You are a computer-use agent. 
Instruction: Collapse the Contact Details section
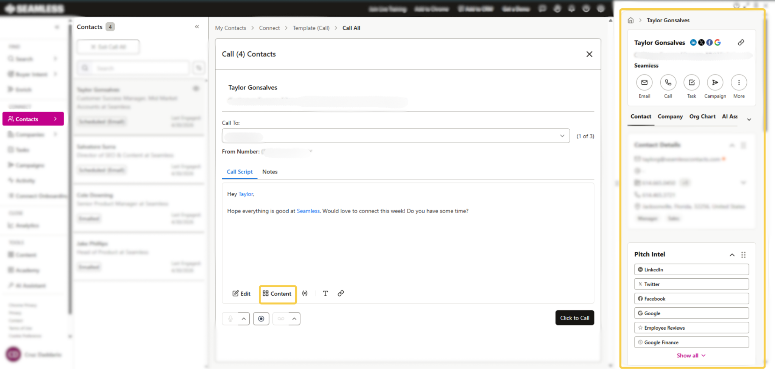(732, 145)
